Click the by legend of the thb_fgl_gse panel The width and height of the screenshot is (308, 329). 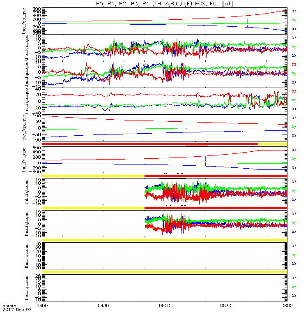pyautogui.click(x=294, y=190)
